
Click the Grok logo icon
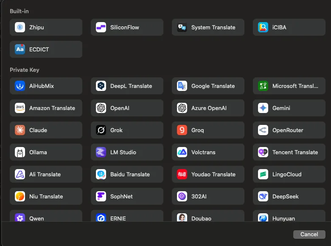tap(101, 130)
